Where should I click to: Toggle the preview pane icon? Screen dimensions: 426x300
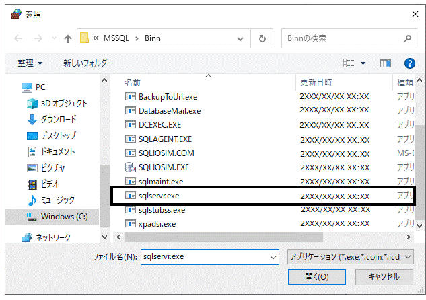(x=385, y=63)
